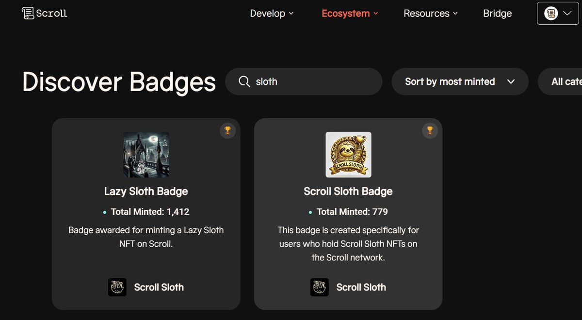Expand the Ecosystem chevron arrow
The image size is (582, 320).
point(375,14)
